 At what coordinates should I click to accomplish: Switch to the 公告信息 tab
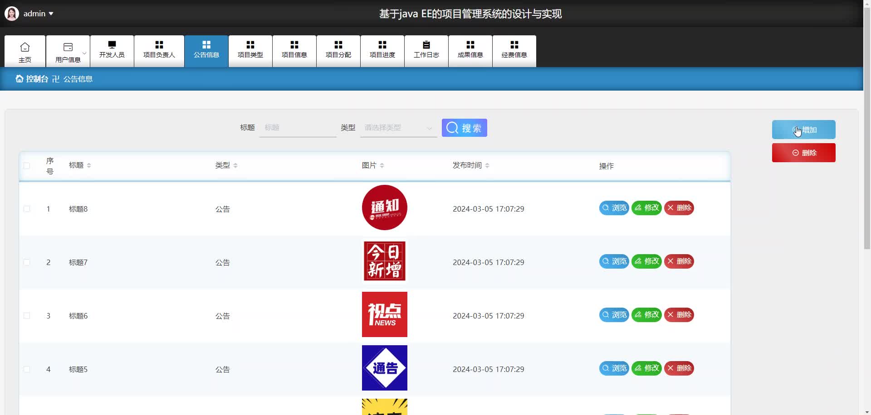[206, 51]
